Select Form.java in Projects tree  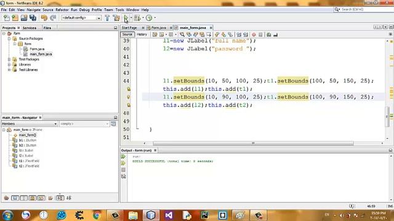tap(37, 49)
